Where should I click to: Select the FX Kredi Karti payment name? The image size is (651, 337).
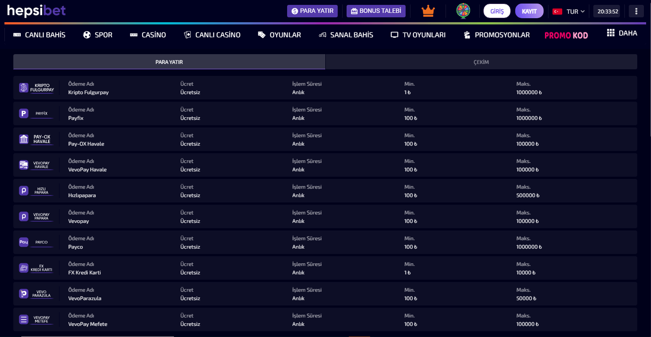(x=84, y=273)
